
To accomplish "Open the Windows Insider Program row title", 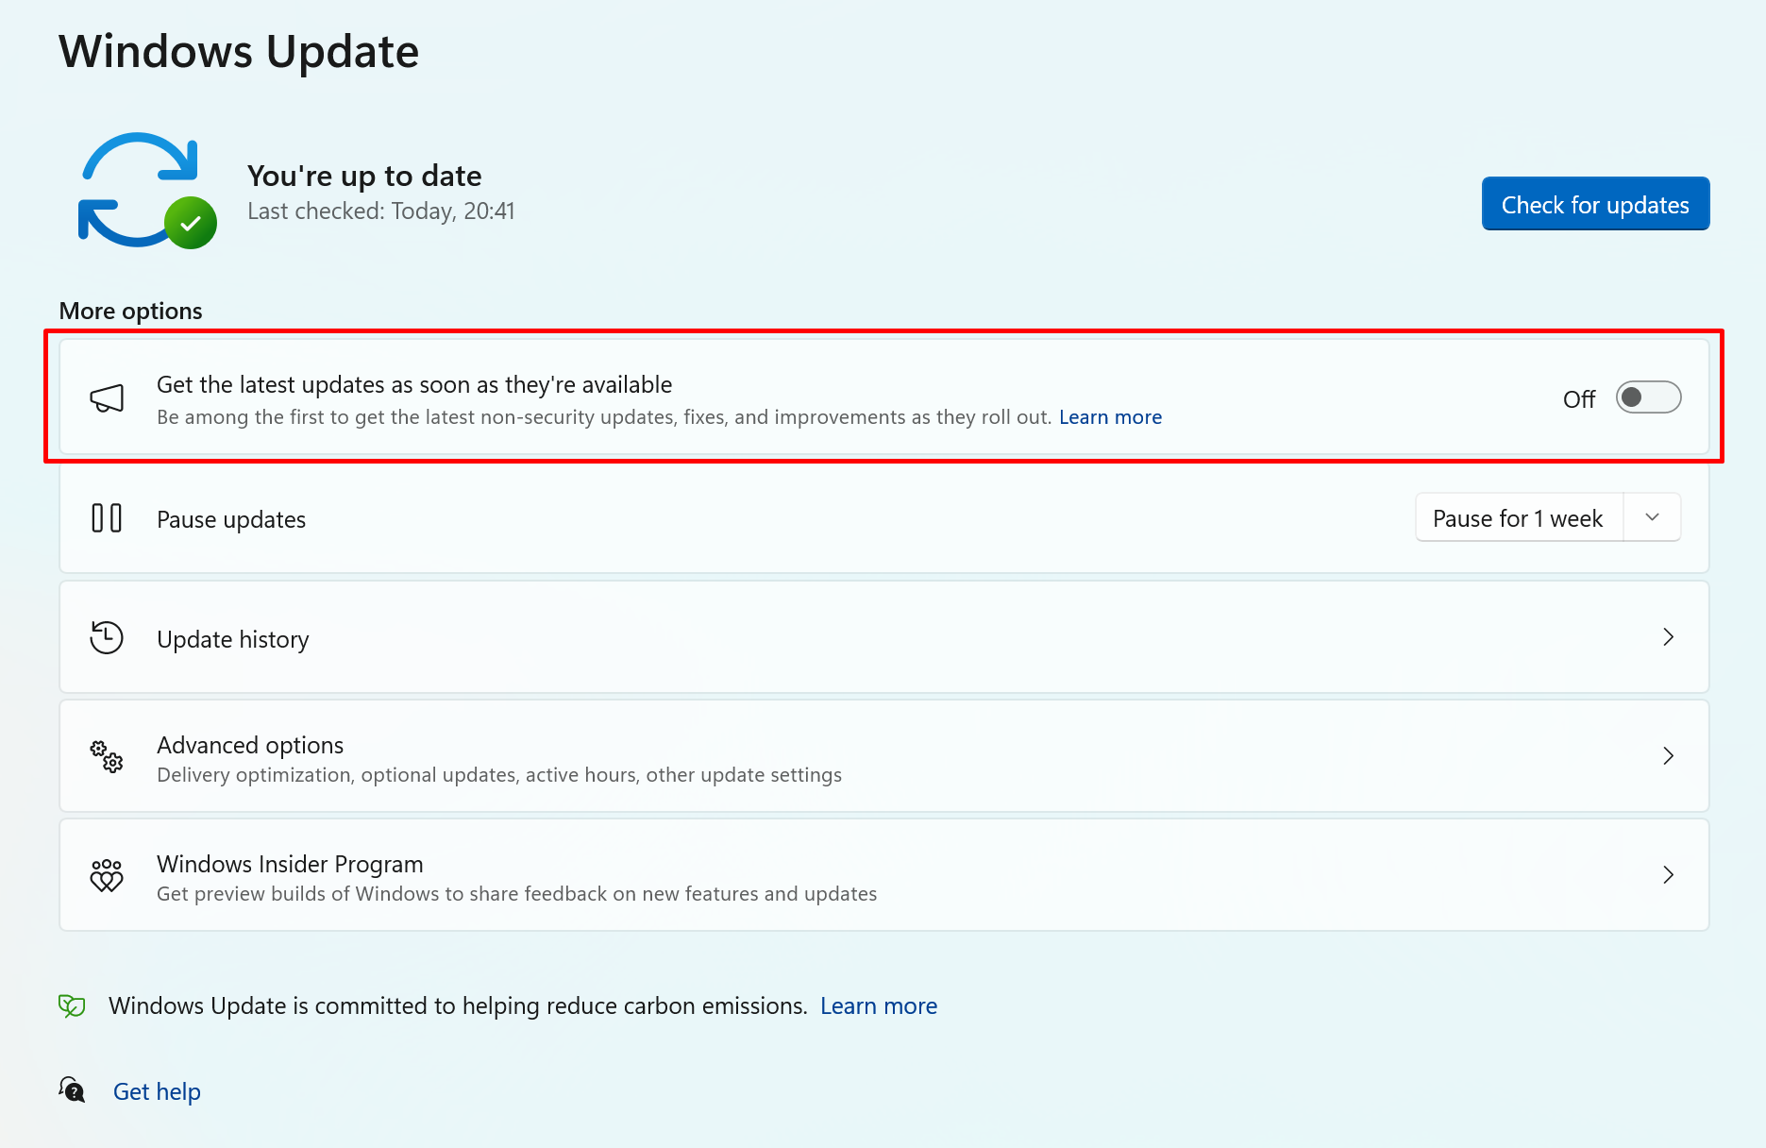I will click(x=290, y=864).
